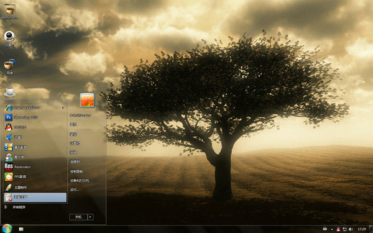The image size is (373, 233).
Task: Open the network tray icon
Action: 344,229
